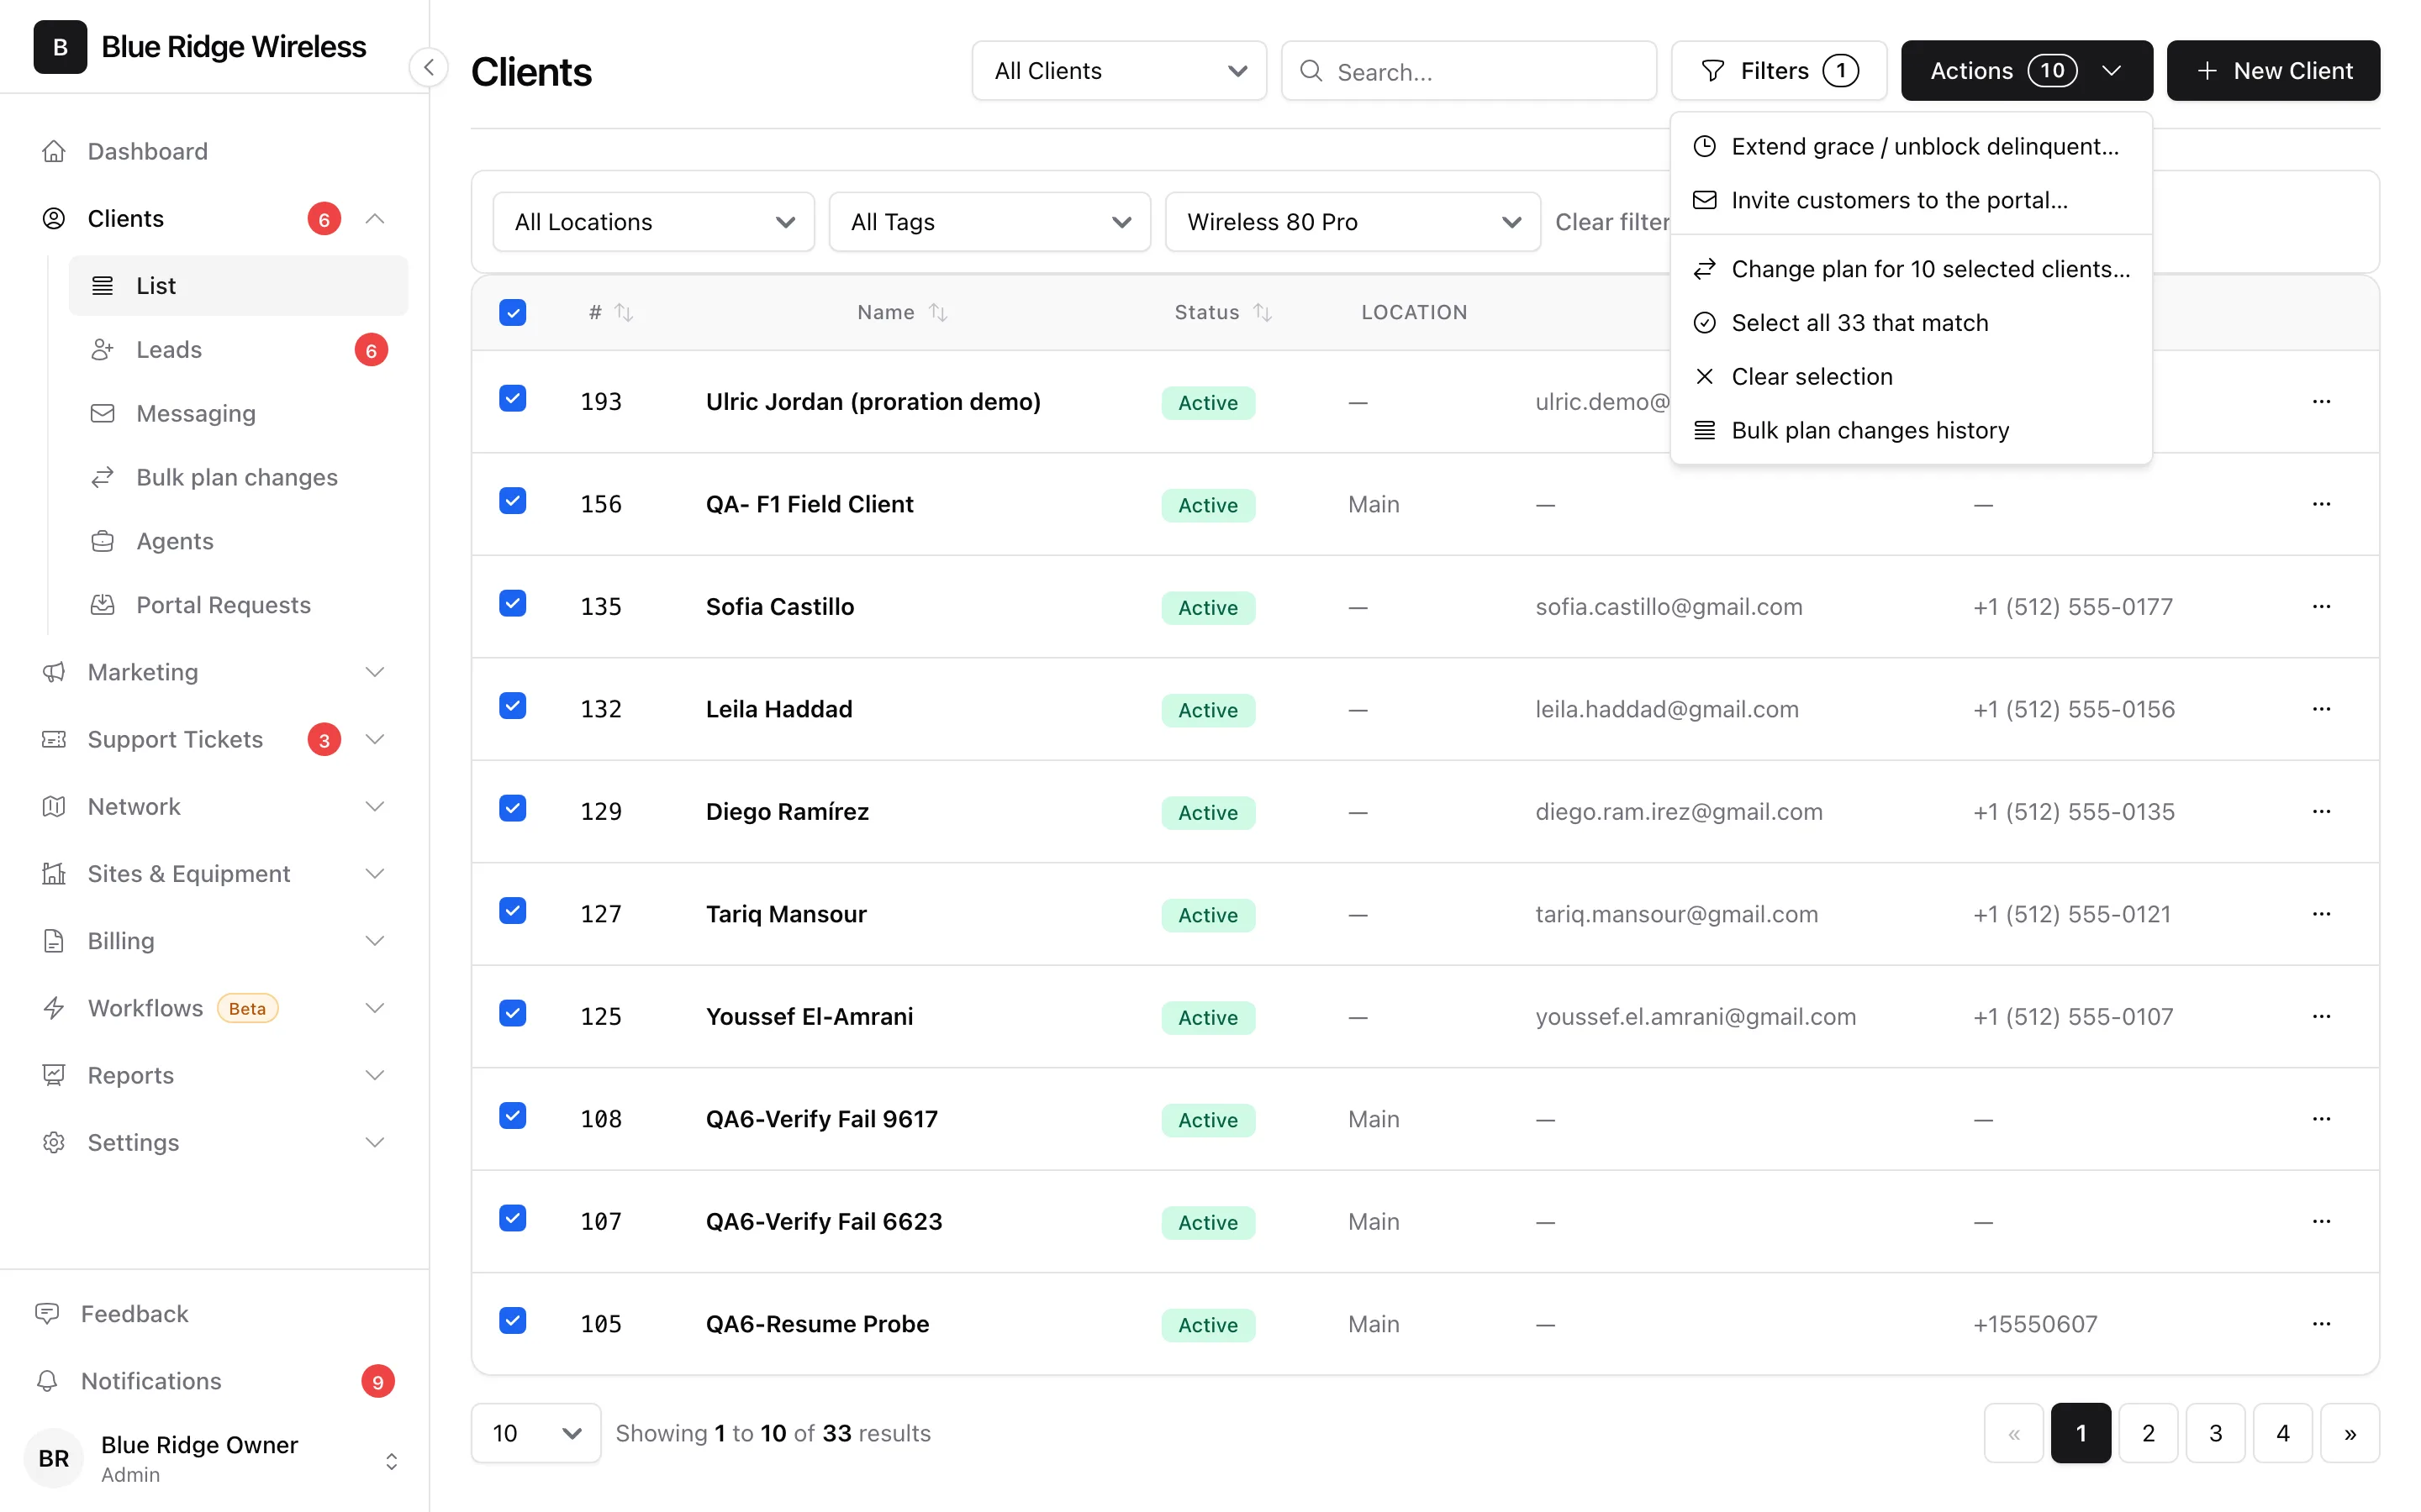This screenshot has width=2421, height=1512.
Task: Open the All Clients dropdown
Action: point(1119,71)
